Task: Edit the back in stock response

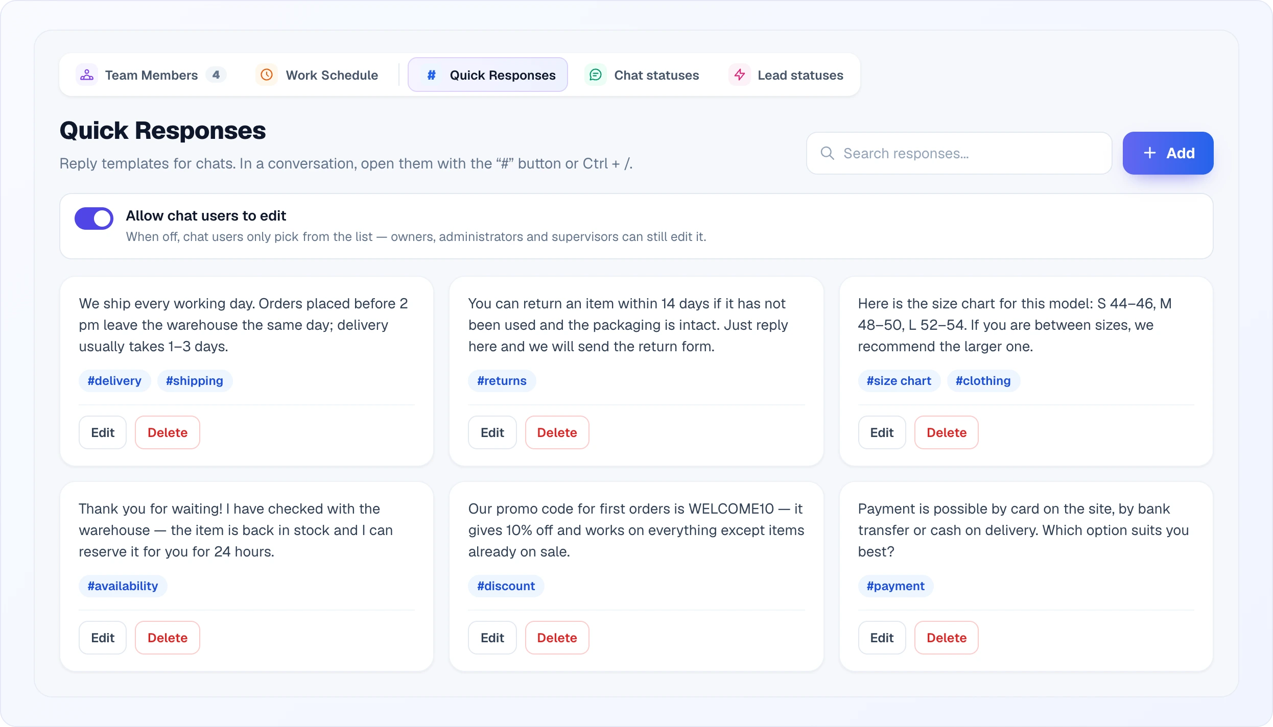Action: [103, 638]
